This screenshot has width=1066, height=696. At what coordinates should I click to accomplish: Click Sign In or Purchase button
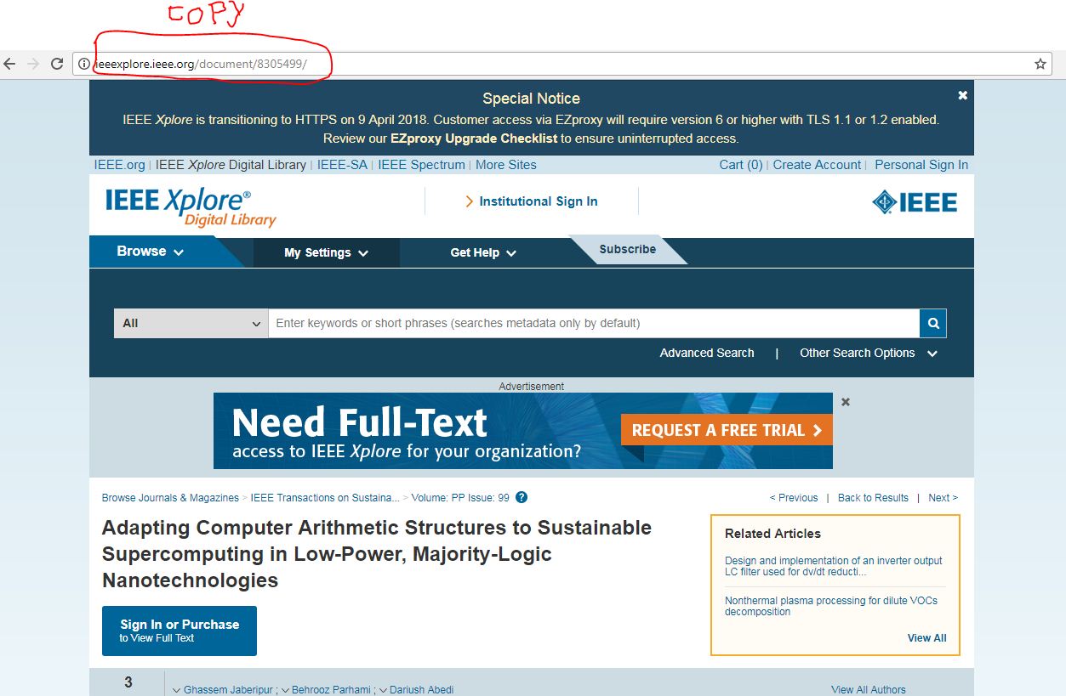point(180,631)
